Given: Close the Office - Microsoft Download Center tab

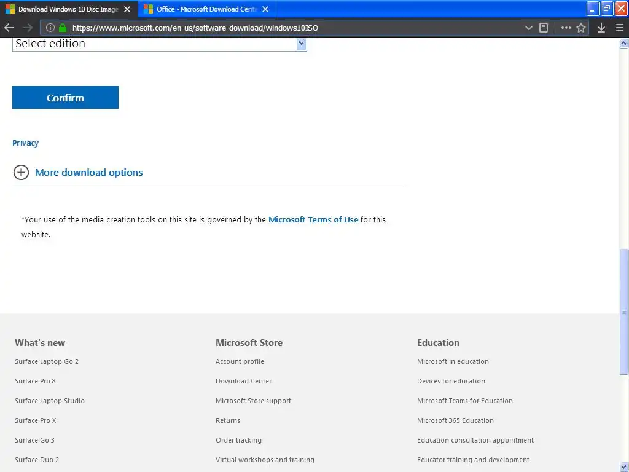Looking at the screenshot, I should (265, 9).
